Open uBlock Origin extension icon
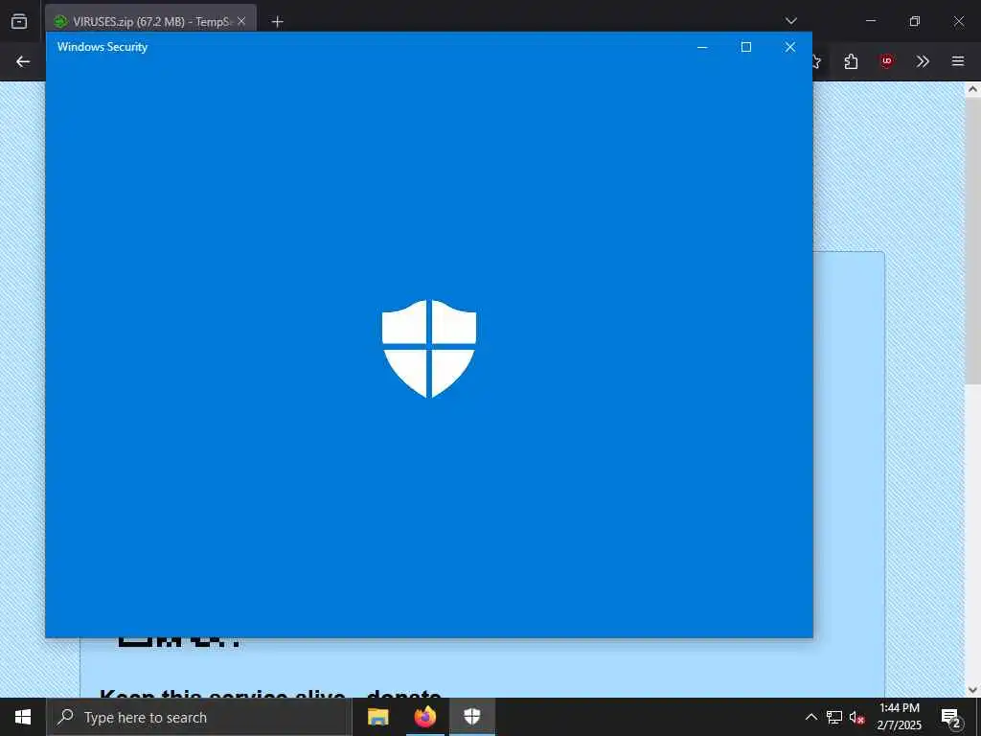The image size is (981, 736). (x=886, y=61)
